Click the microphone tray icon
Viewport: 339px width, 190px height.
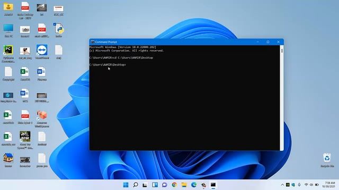299,185
